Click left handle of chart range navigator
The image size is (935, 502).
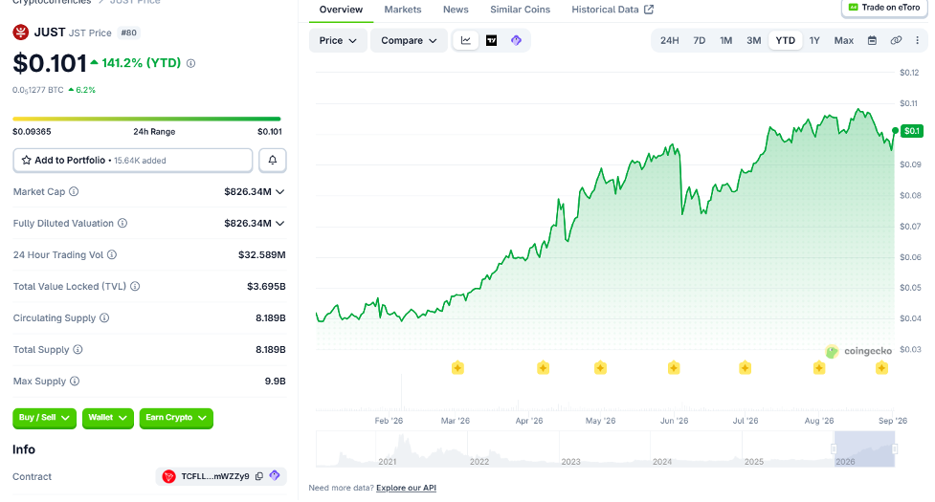(834, 449)
